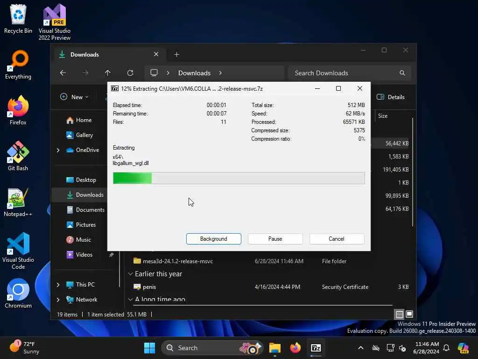Open notifications bell in the tray
The height and width of the screenshot is (359, 478).
[446, 348]
